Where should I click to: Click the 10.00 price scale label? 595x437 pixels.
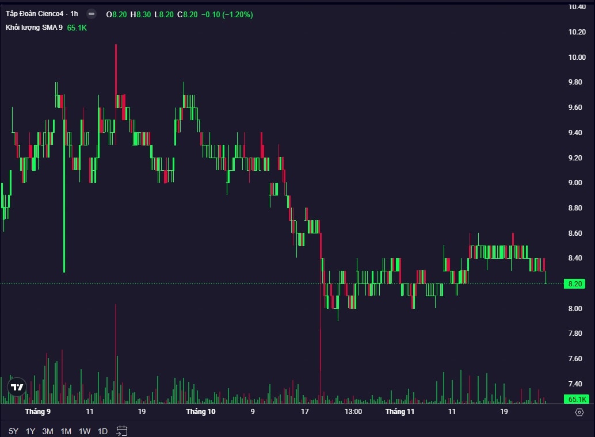(x=576, y=57)
